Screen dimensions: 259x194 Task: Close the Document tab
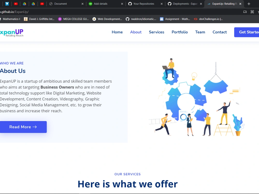pyautogui.click(x=82, y=4)
